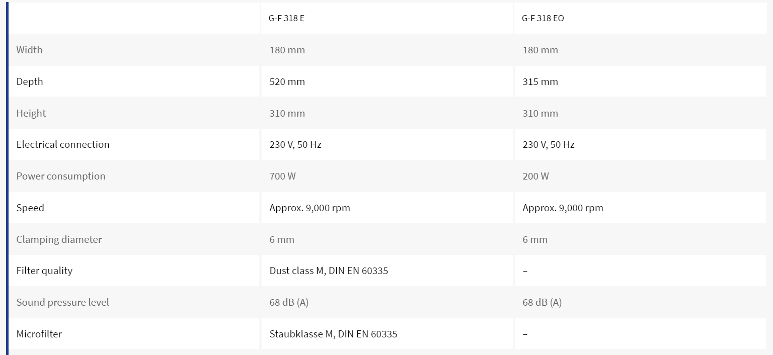Image resolution: width=773 pixels, height=355 pixels.
Task: Select the Power consumption label
Action: [x=61, y=176]
